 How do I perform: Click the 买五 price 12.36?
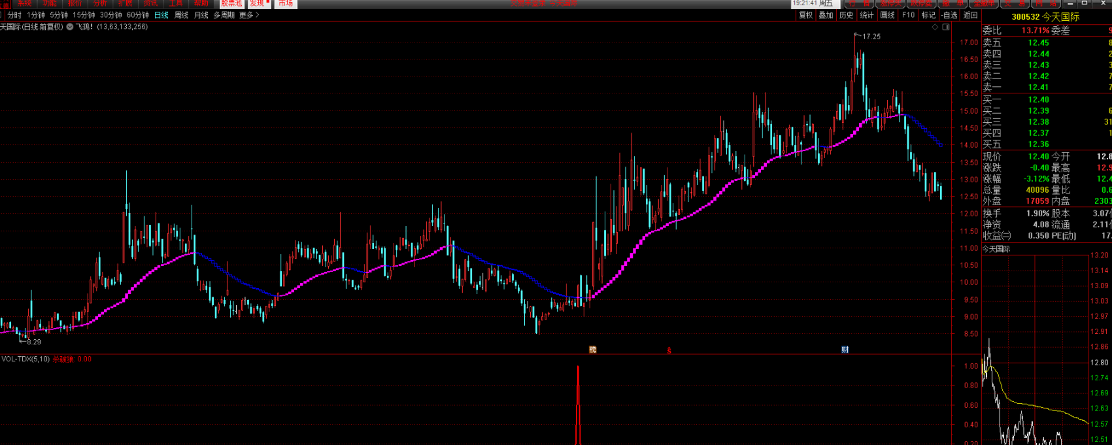(x=1038, y=144)
